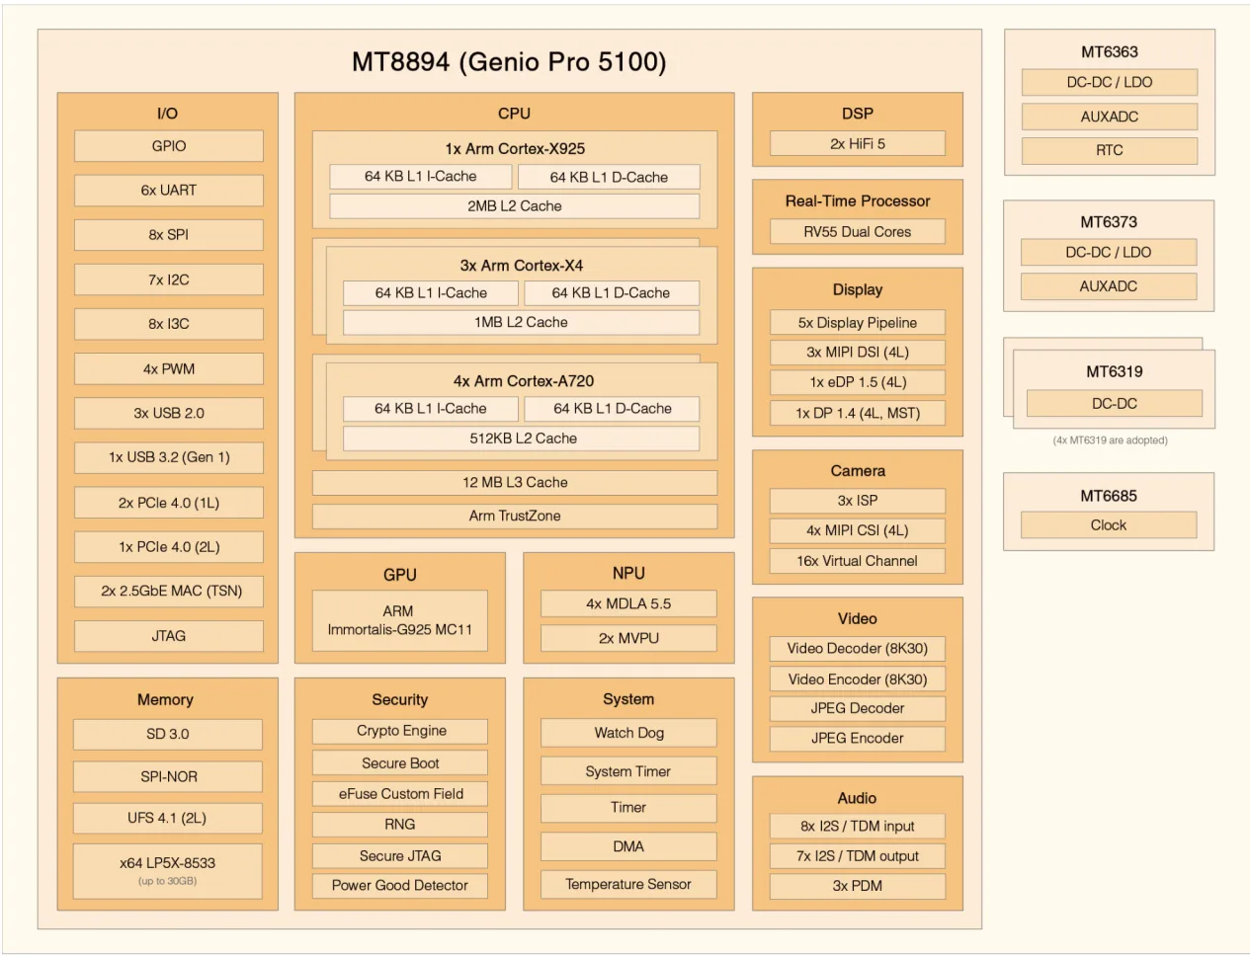This screenshot has height=958, width=1250.
Task: Click the 3x Arm Cortex-X4 heading
Action: pos(522,265)
